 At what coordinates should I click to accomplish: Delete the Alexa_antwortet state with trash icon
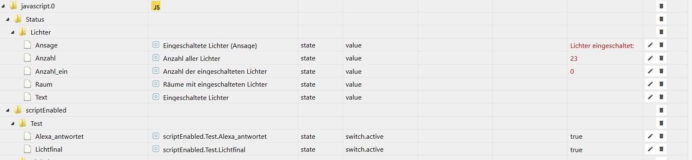click(x=661, y=136)
